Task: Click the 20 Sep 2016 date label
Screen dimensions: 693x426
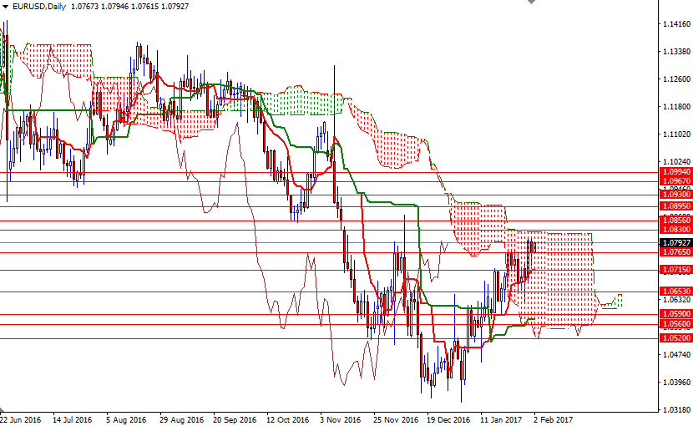Action: pyautogui.click(x=235, y=419)
